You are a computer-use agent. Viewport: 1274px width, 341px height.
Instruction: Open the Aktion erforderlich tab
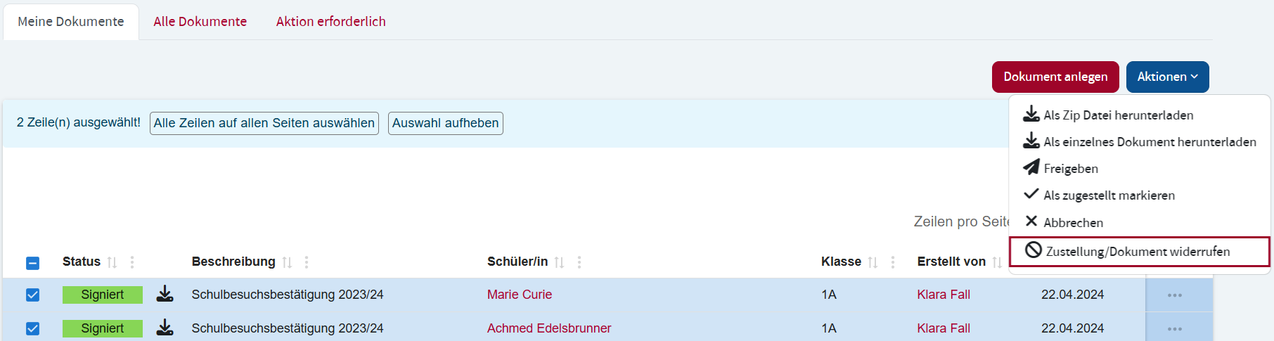point(330,22)
